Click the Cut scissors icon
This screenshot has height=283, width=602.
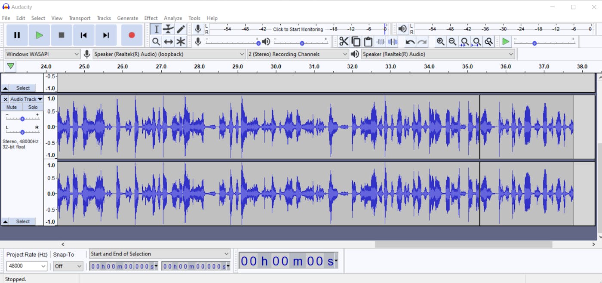pyautogui.click(x=344, y=42)
